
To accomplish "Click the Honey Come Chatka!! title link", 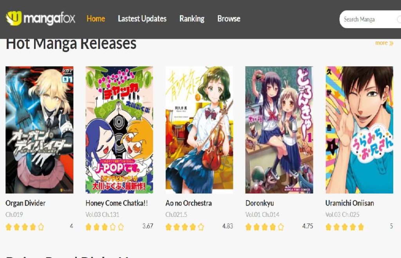I will tap(117, 203).
